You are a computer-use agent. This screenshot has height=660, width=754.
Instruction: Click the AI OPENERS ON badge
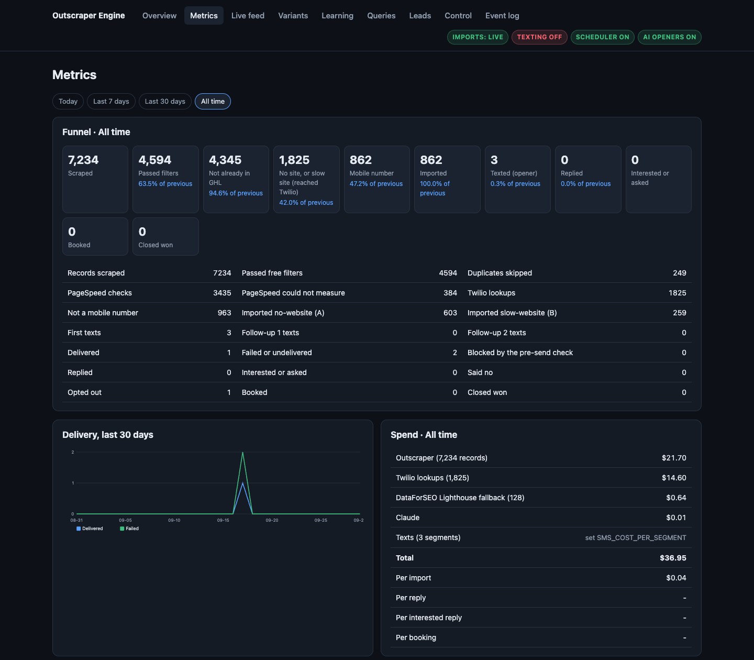point(670,37)
